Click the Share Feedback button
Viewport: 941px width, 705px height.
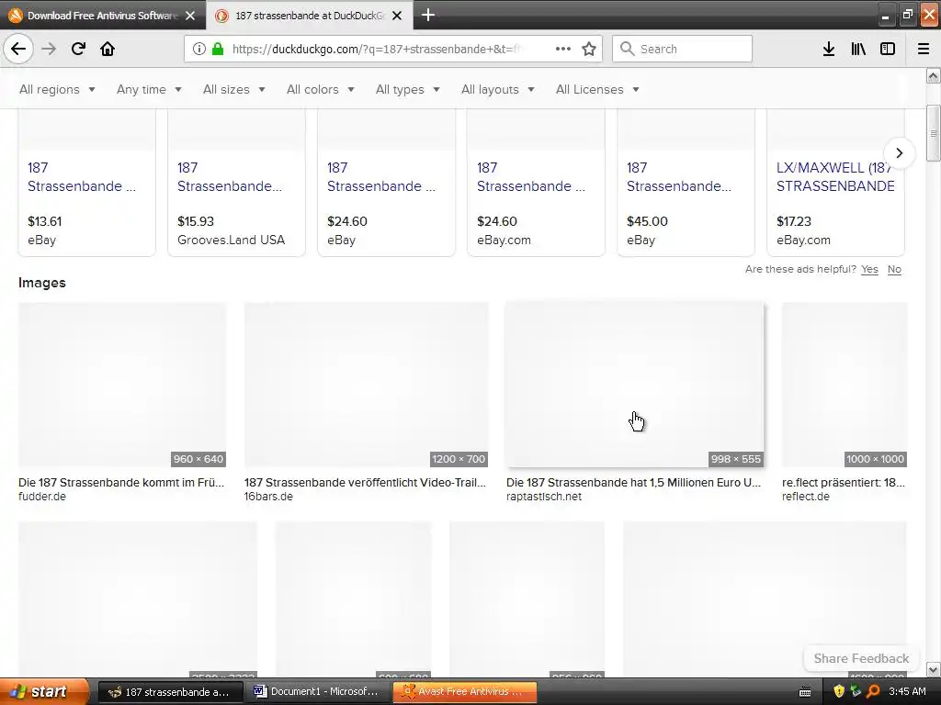click(x=861, y=658)
